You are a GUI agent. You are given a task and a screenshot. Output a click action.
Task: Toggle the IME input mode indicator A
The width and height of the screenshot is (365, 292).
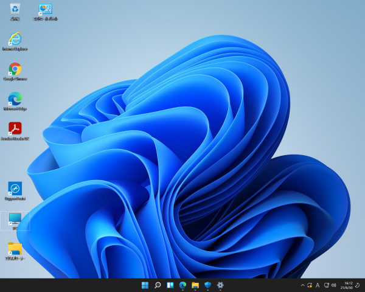point(318,285)
